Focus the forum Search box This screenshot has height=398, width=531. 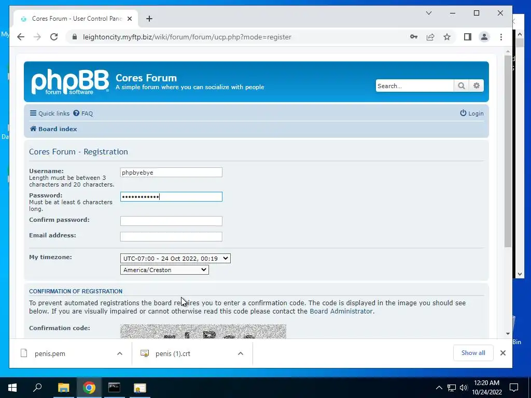pyautogui.click(x=414, y=86)
